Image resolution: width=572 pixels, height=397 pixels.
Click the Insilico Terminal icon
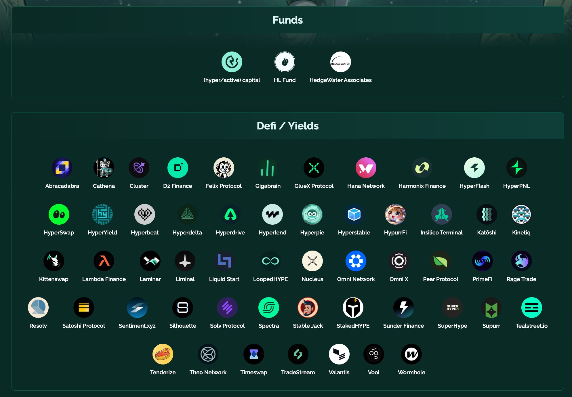442,214
